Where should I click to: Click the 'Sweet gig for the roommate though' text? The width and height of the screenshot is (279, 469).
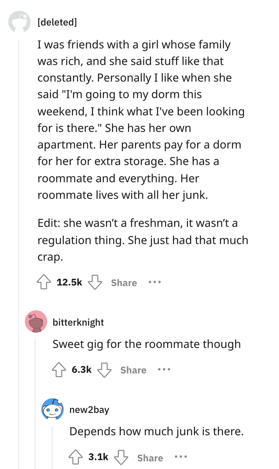tap(146, 344)
